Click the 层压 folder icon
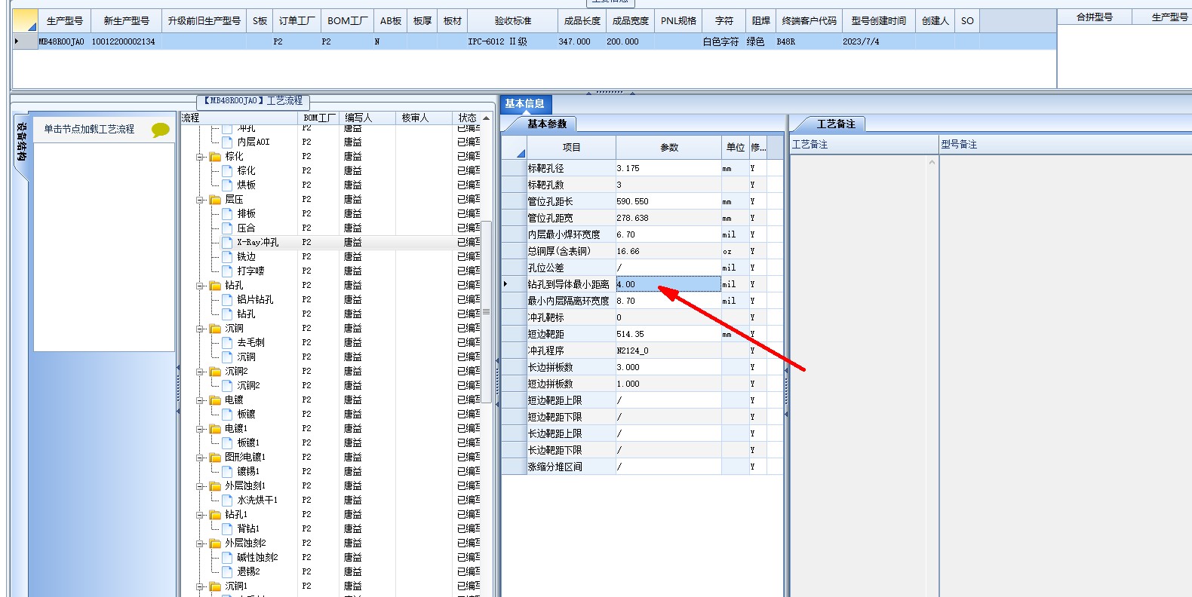 pos(215,200)
